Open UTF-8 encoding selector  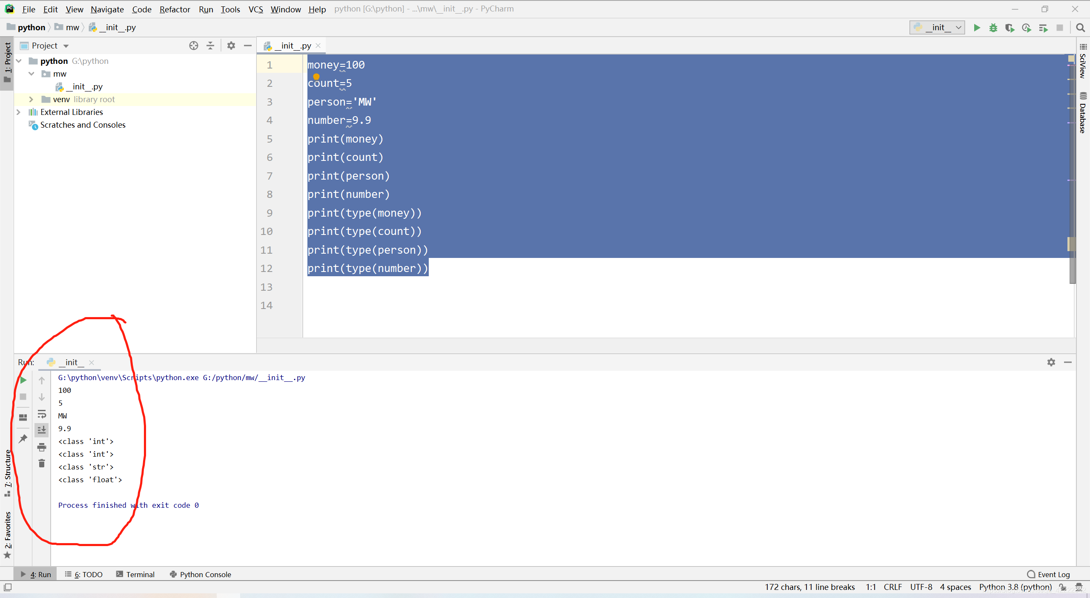pos(921,587)
